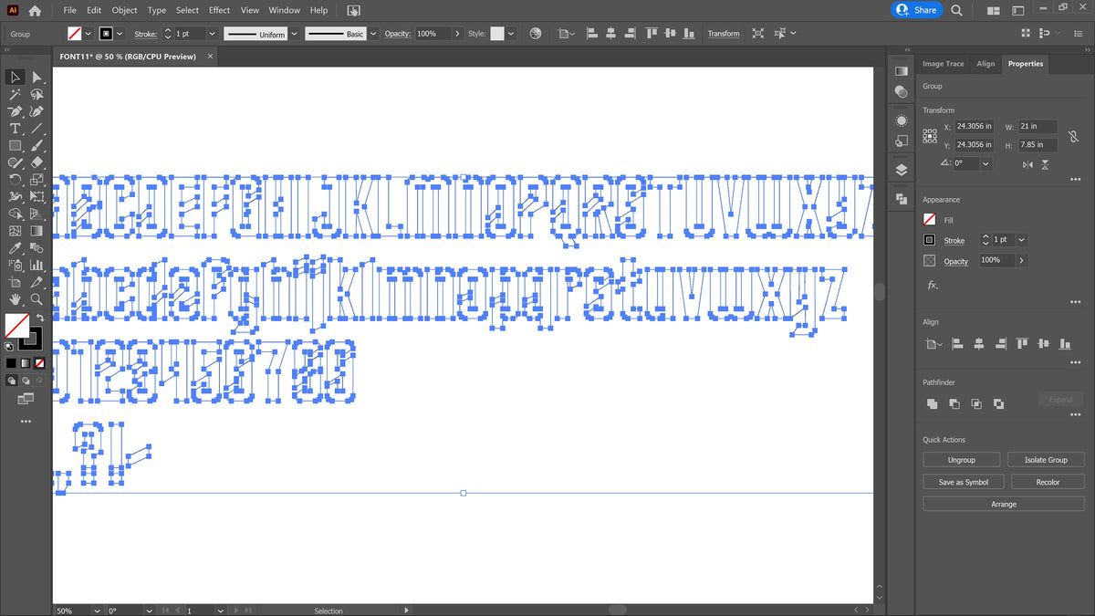1095x616 pixels.
Task: Click the Ungroup button
Action: pos(961,460)
